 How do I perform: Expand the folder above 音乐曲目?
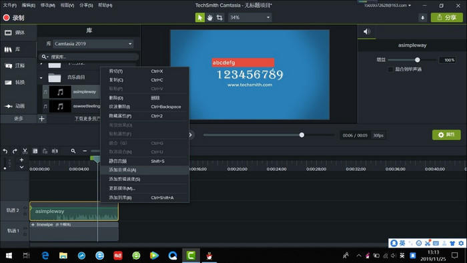[41, 64]
